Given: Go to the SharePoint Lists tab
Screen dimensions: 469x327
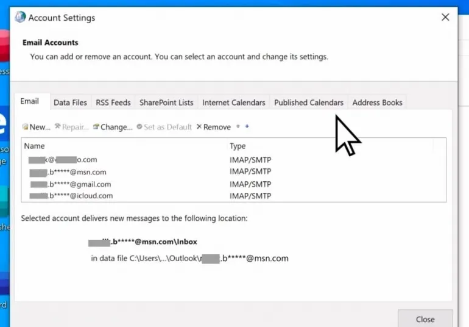Looking at the screenshot, I should coord(166,102).
